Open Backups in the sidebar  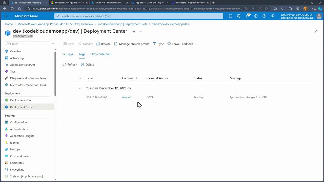tap(15, 149)
